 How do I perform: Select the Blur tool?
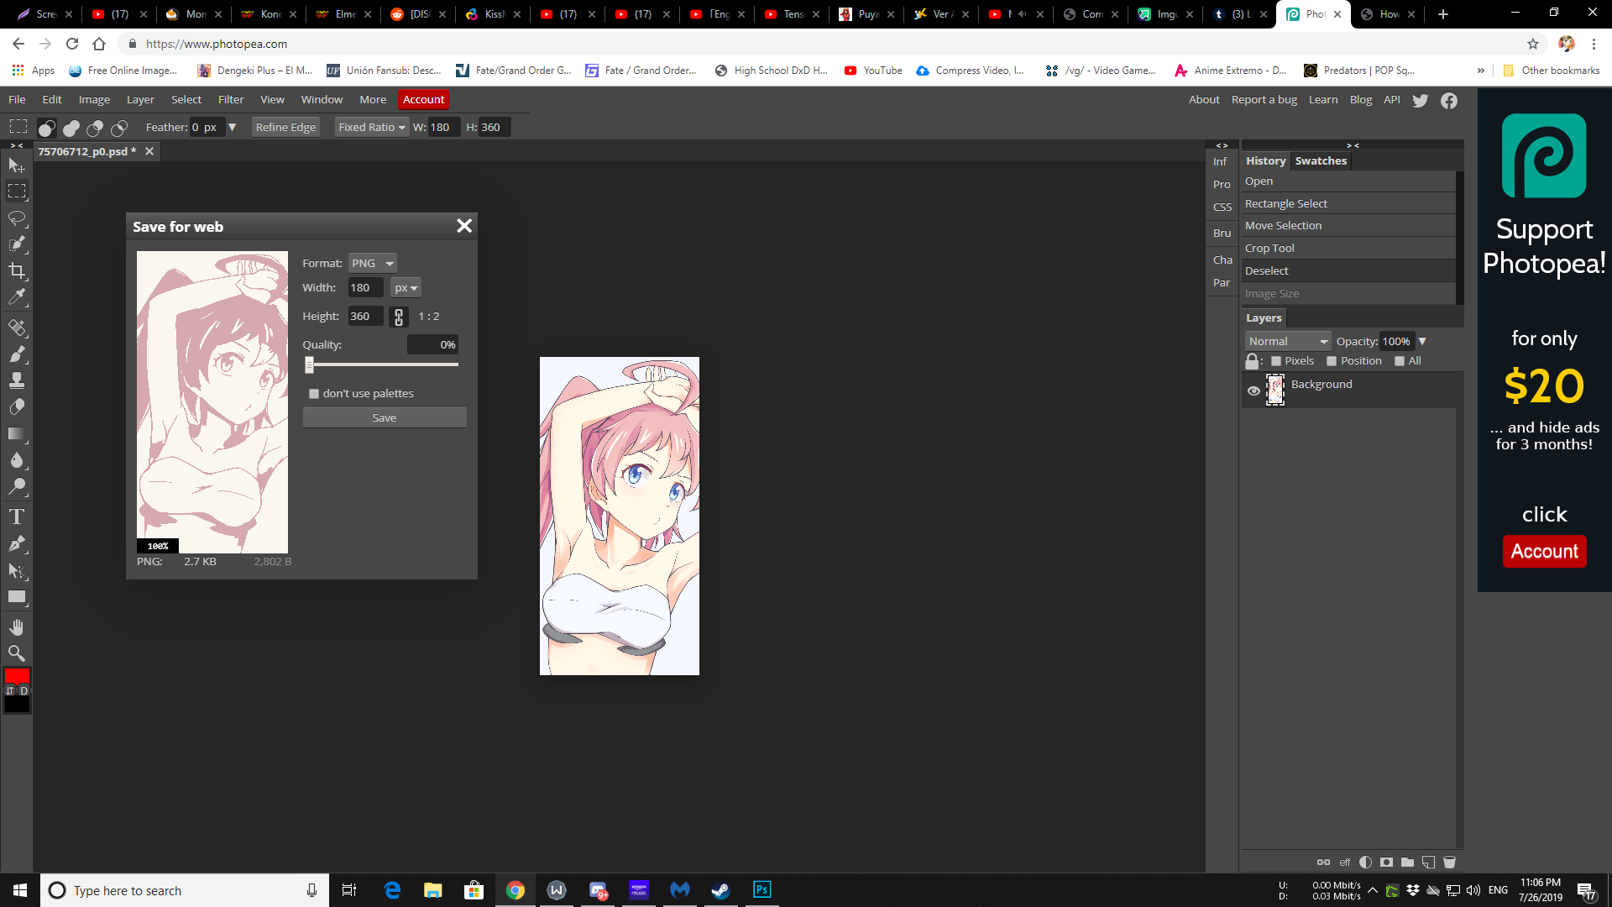point(17,460)
